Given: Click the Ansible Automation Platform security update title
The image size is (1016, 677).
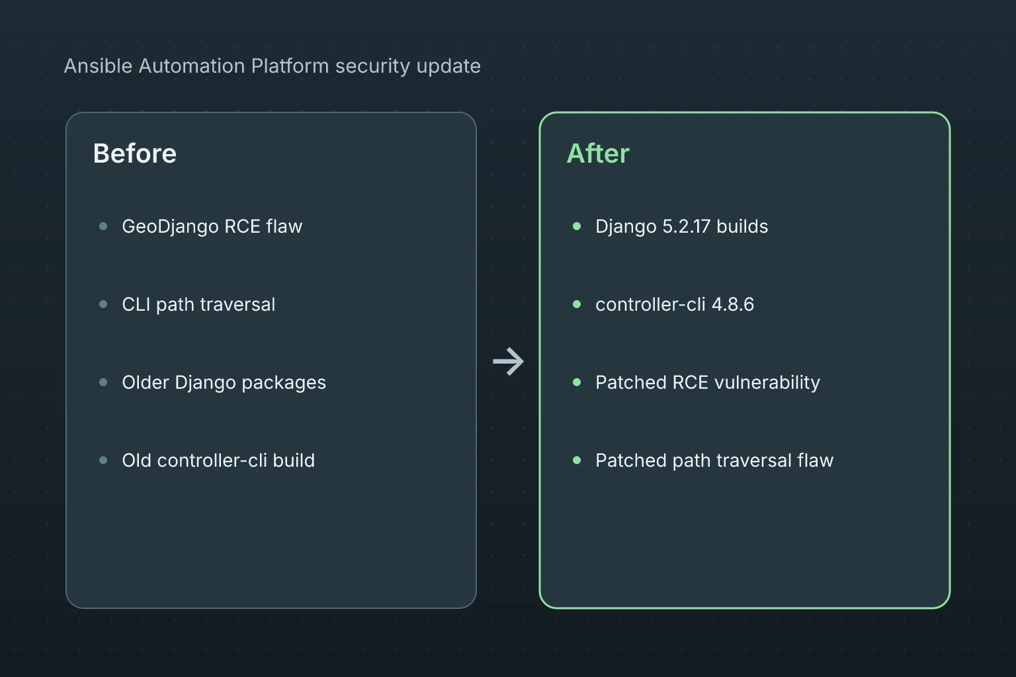Looking at the screenshot, I should (x=273, y=66).
